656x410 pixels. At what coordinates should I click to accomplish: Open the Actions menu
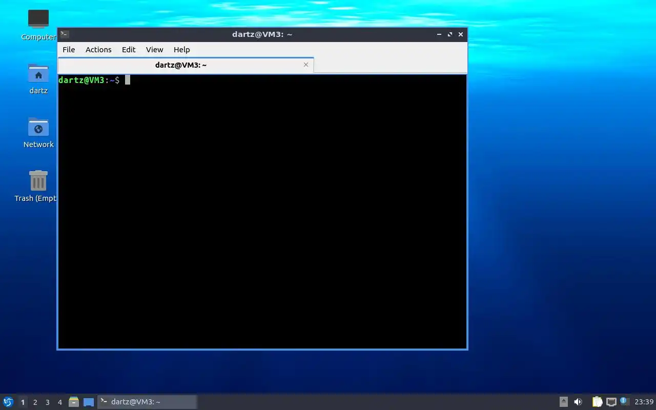[98, 50]
